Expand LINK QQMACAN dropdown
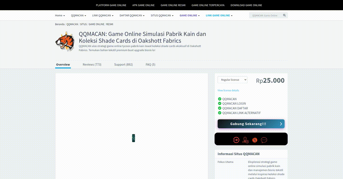 [x=103, y=15]
